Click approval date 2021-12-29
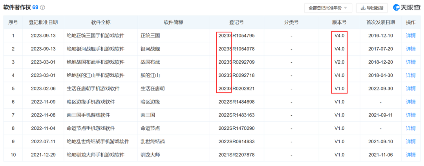The width and height of the screenshot is (424, 166). tap(43, 155)
